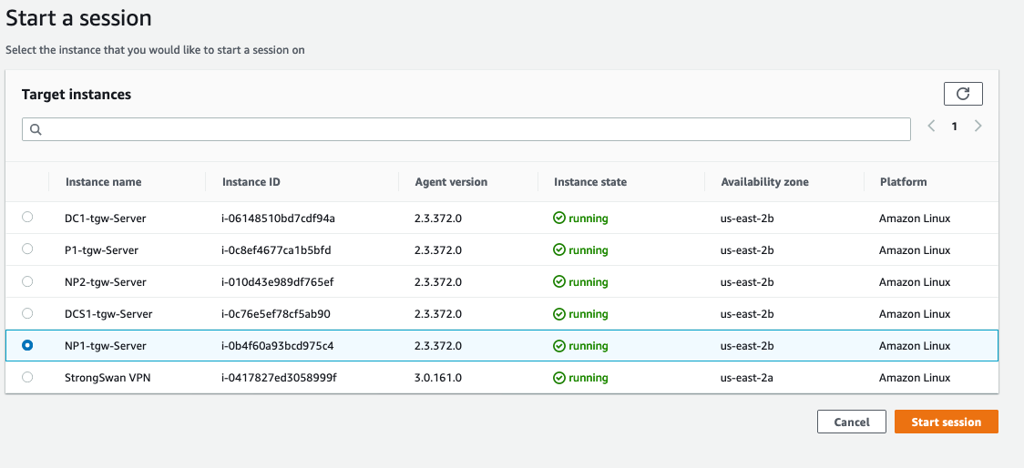Viewport: 1024px width, 468px height.
Task: Click running status icon for P1-tgw-Server
Action: (559, 250)
